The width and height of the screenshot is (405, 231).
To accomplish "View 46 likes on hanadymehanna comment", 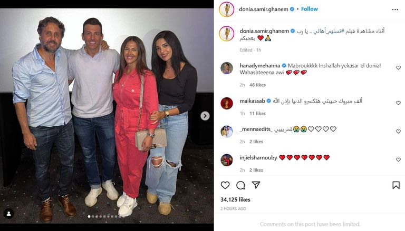I will point(257,85).
